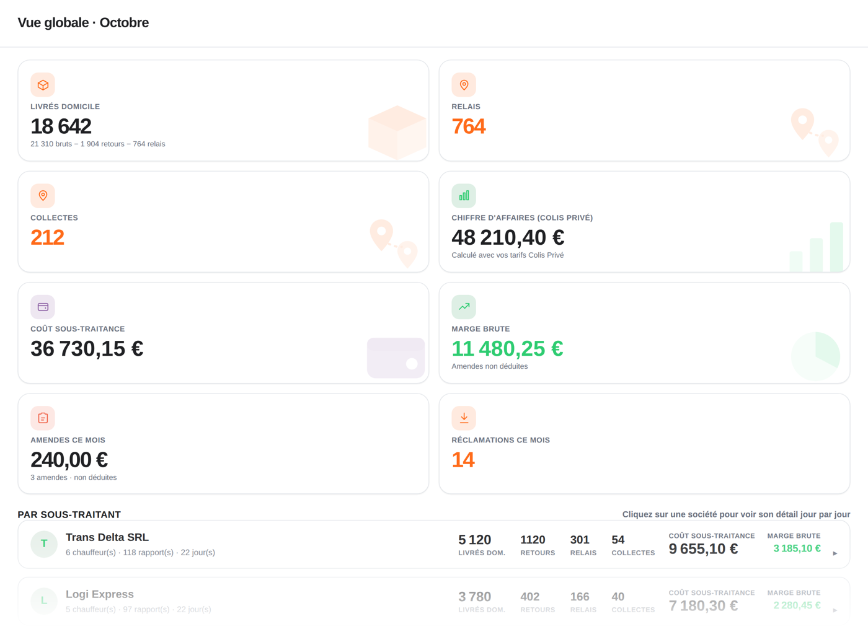Click Logi Express's 402 retours value
Image resolution: width=868 pixels, height=629 pixels.
(530, 597)
